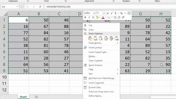176x99 pixels.
Task: Apply yellow fill color highlight
Action: [x=97, y=17]
